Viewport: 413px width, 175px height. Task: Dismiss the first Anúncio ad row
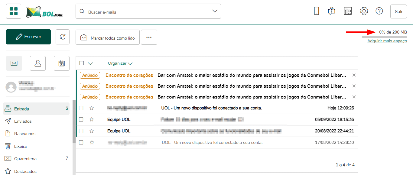tap(354, 75)
